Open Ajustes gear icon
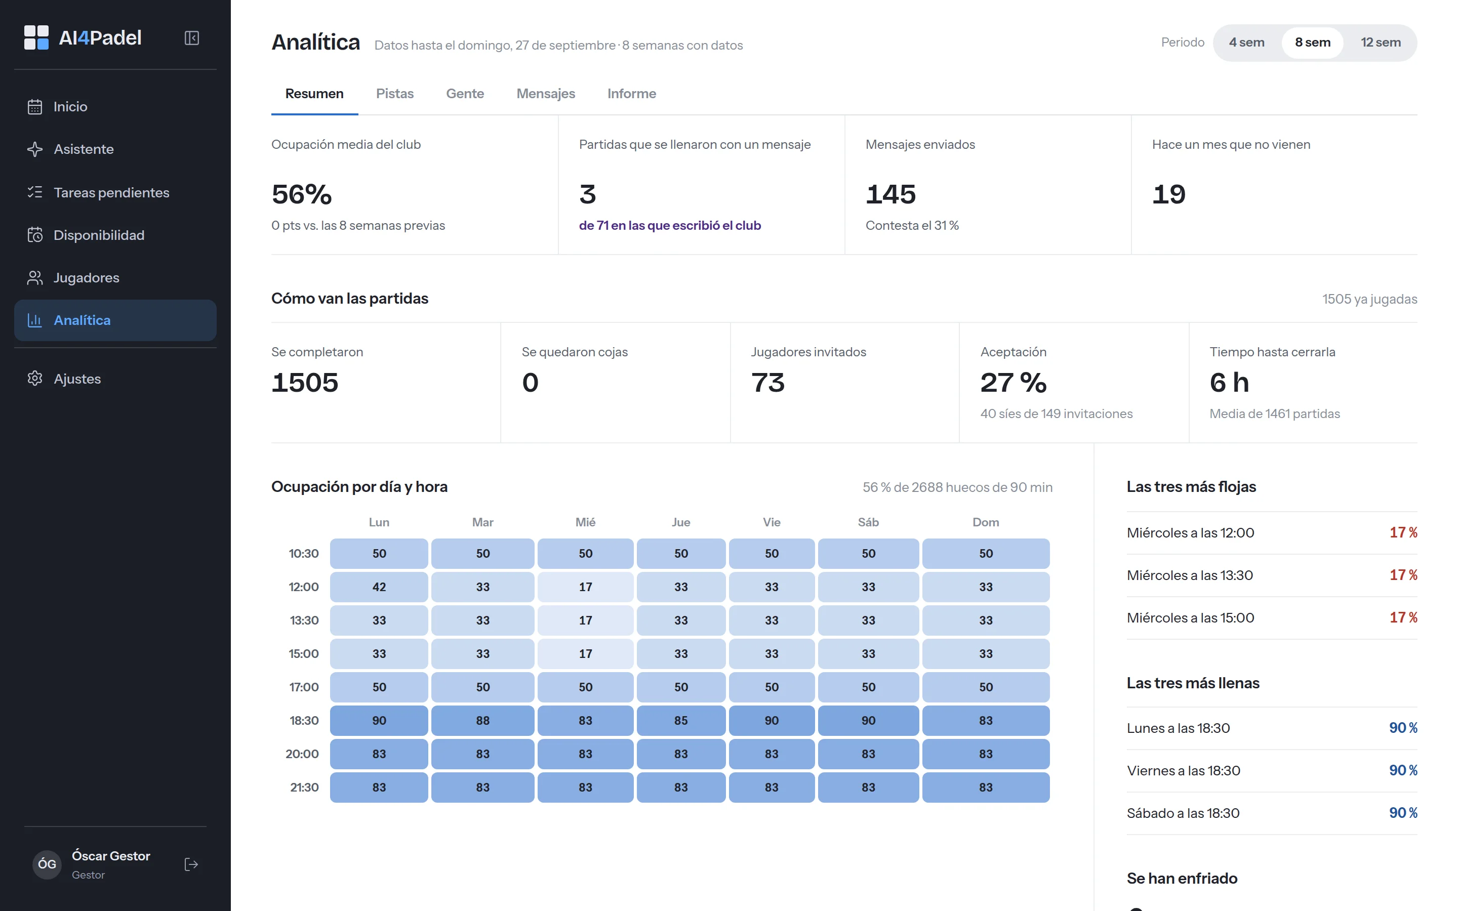Screen dimensions: 1458x911 (x=35, y=379)
